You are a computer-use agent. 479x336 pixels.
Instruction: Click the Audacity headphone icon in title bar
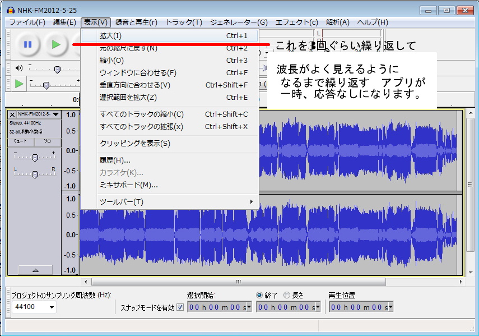pos(10,10)
